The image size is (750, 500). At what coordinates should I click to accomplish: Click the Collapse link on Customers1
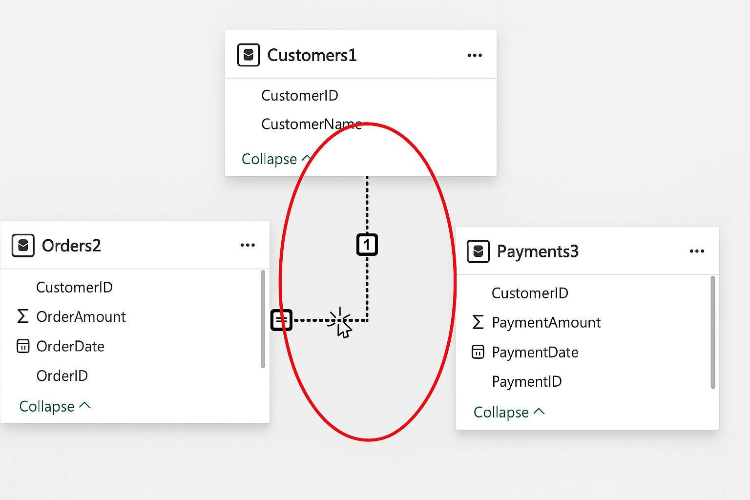tap(270, 159)
